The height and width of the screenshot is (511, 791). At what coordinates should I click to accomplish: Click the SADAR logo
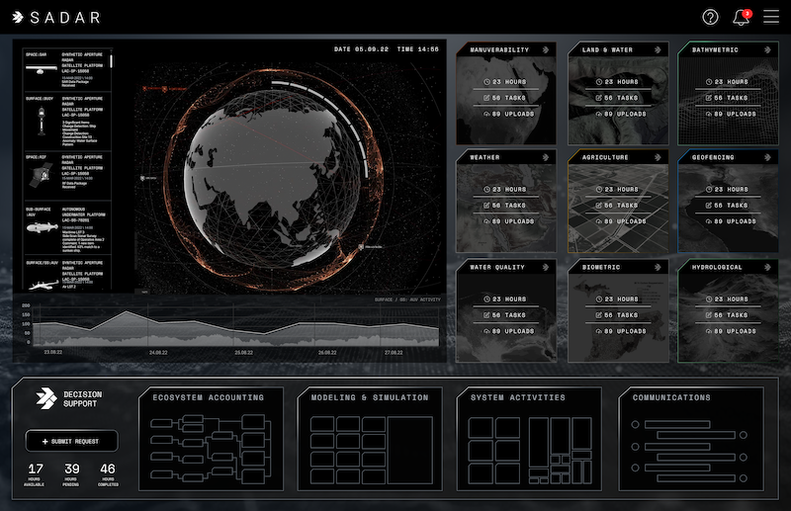(x=56, y=17)
